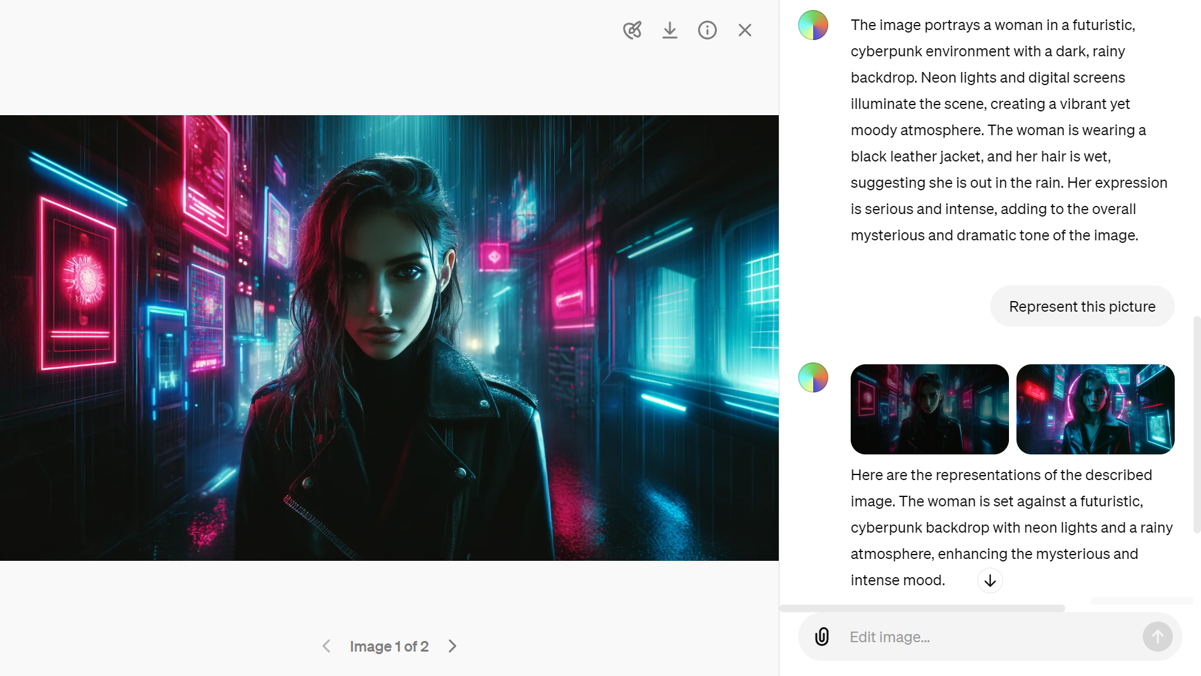Screen dimensions: 1201x676
Task: Click the vertical chat scrollbar
Action: coord(1197,424)
